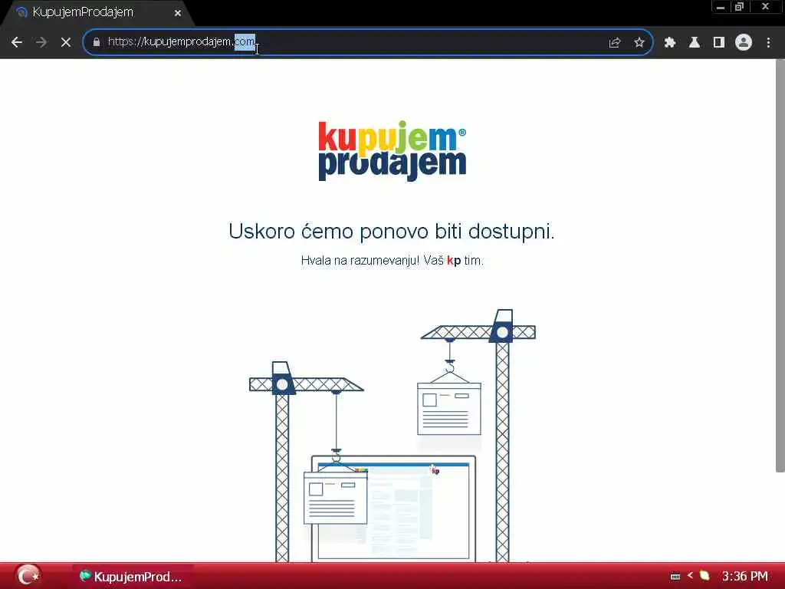Click the yellow tray notification icon
This screenshot has width=785, height=589.
[705, 575]
